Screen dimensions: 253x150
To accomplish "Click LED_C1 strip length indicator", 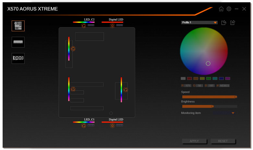I will coord(91,125).
